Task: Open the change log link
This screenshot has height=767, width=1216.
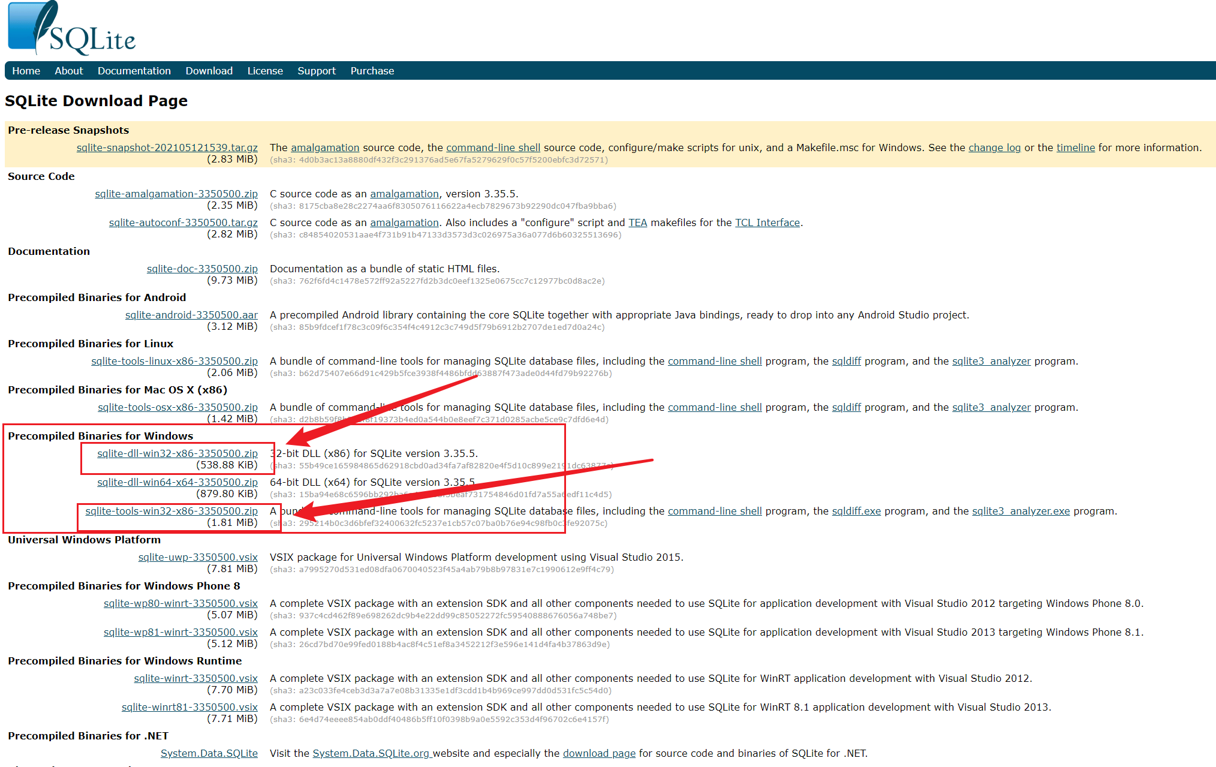Action: tap(994, 148)
